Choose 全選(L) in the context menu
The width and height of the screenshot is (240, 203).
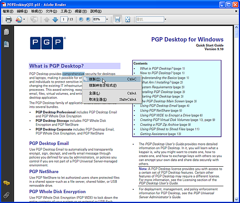112,93
